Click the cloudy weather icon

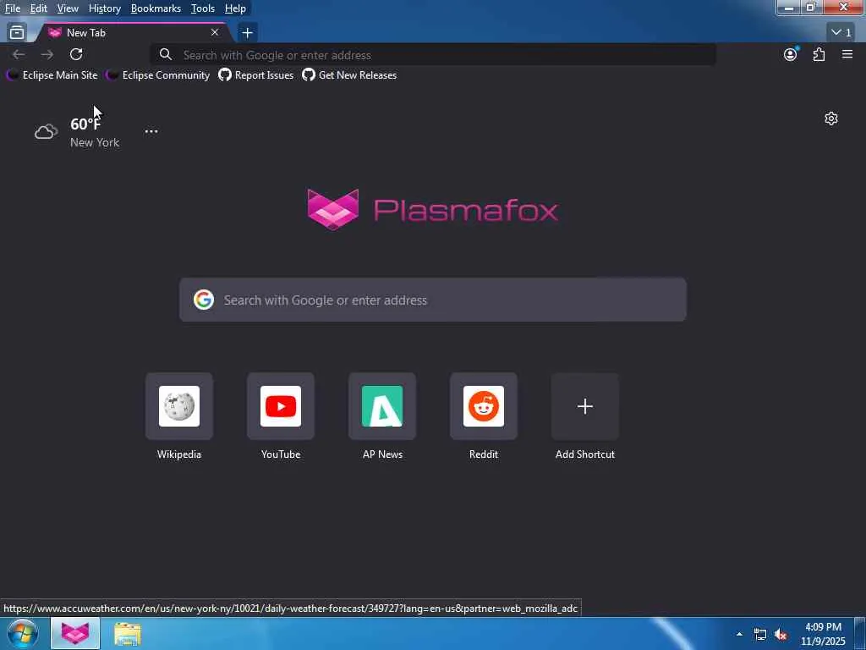coord(47,131)
